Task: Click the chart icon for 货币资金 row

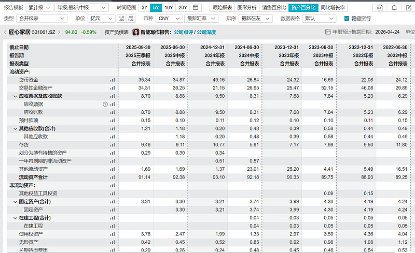Action: (x=112, y=80)
